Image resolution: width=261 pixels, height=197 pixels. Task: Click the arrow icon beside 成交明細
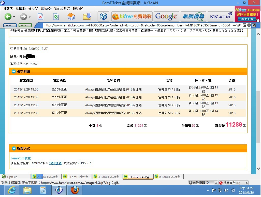pyautogui.click(x=14, y=71)
